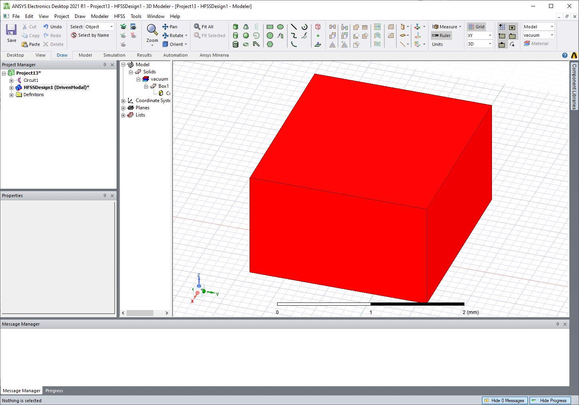
Task: Expand the Definitions folder node
Action: point(12,95)
